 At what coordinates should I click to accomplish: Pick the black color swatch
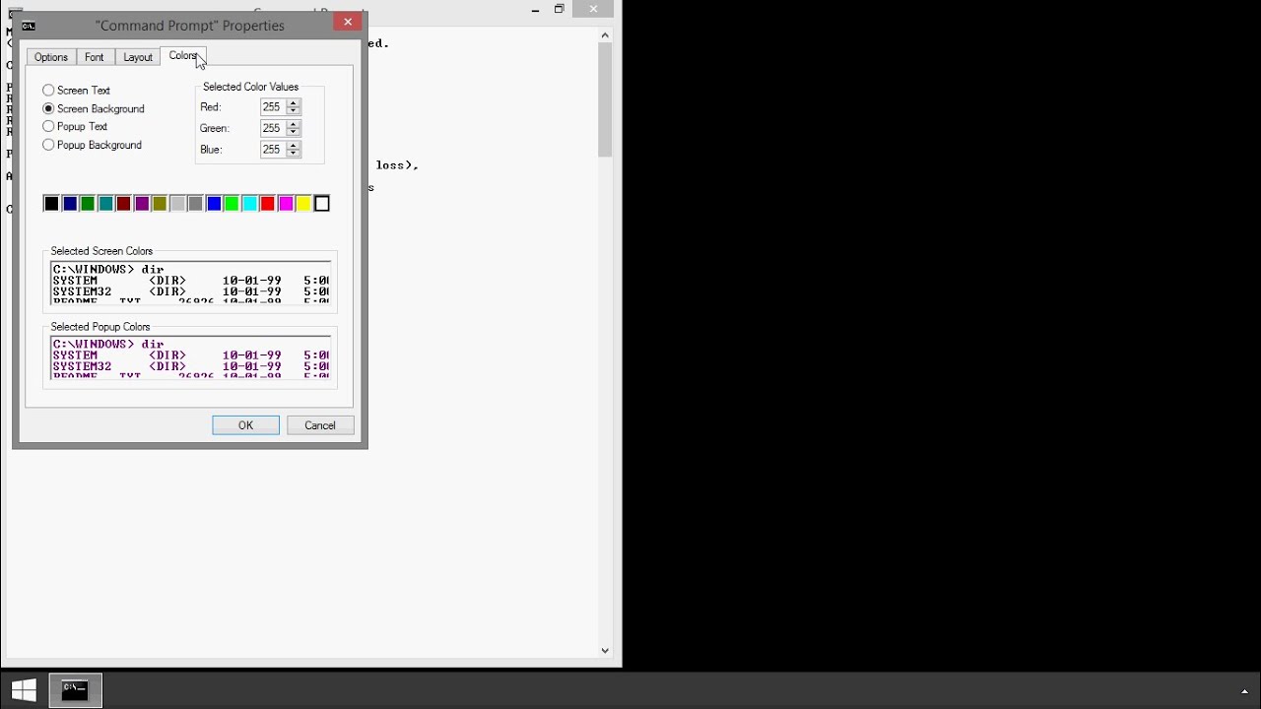pyautogui.click(x=51, y=204)
